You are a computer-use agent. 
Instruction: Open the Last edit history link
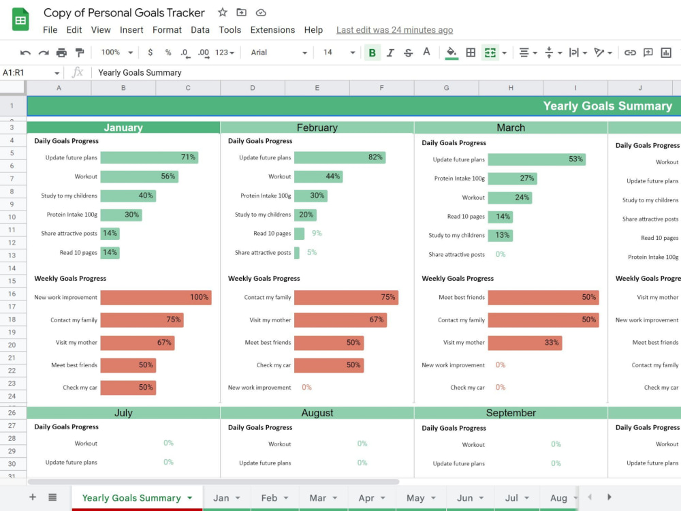[394, 30]
